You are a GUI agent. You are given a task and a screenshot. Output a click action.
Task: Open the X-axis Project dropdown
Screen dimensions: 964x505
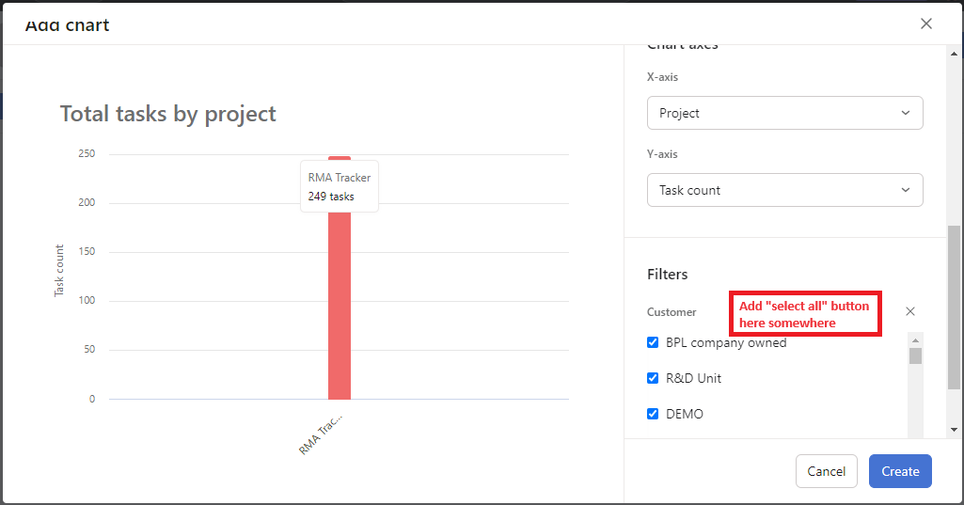784,113
